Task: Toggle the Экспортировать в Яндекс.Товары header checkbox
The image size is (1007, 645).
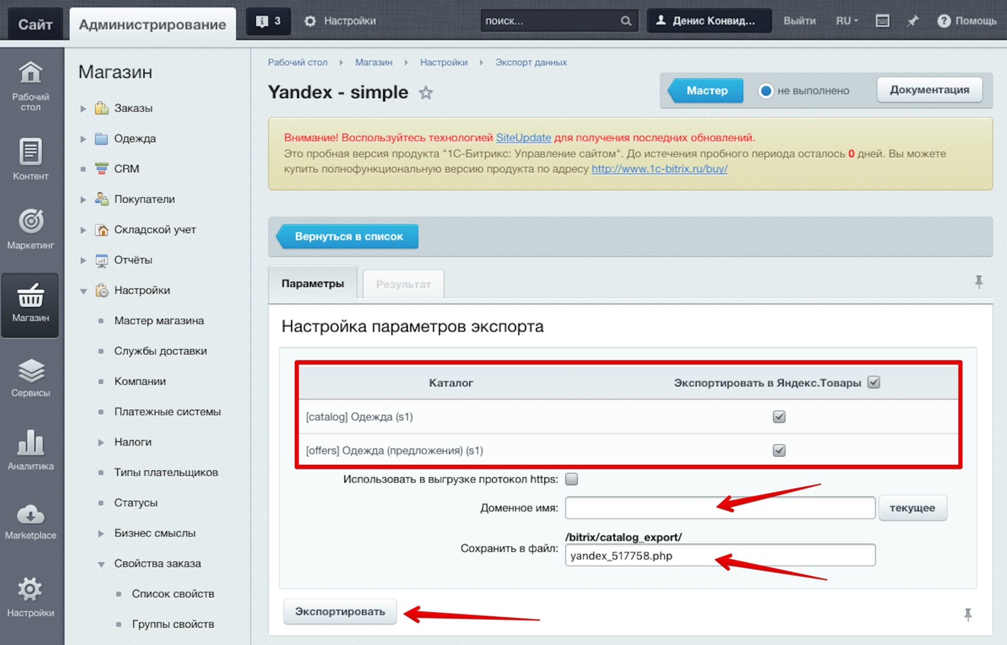Action: point(874,382)
